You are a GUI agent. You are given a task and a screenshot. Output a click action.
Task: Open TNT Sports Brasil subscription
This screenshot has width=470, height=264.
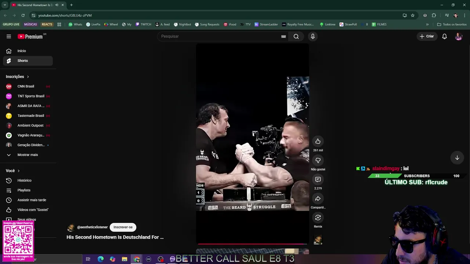coord(28,96)
